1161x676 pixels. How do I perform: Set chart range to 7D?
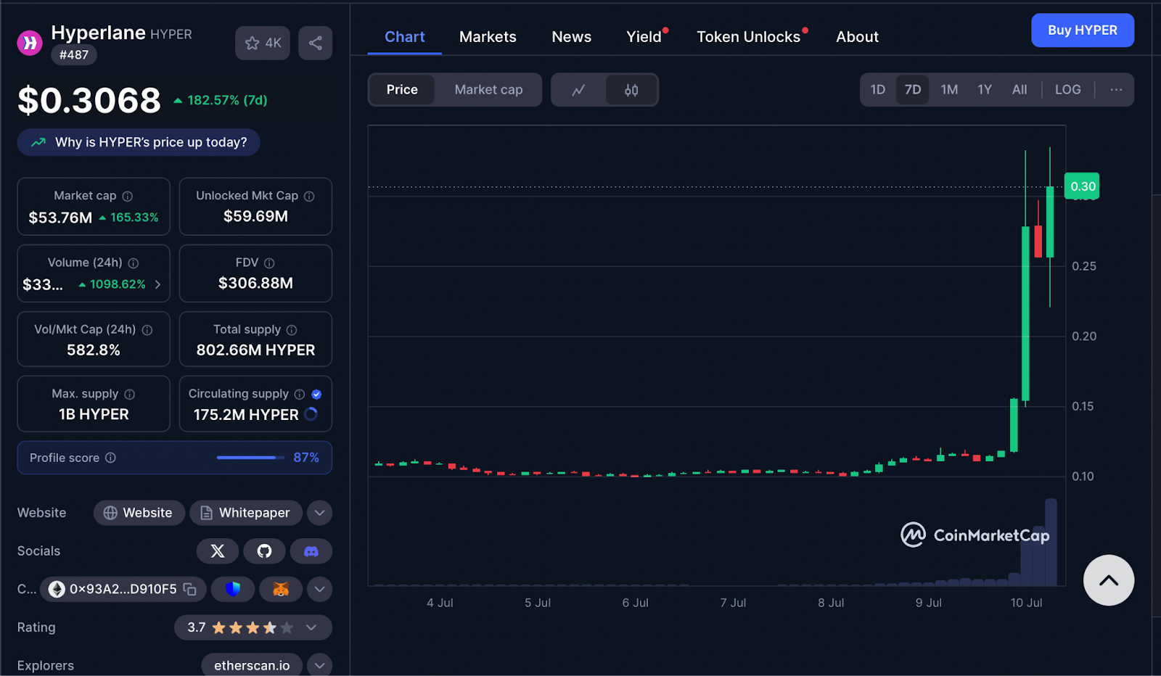coord(913,90)
